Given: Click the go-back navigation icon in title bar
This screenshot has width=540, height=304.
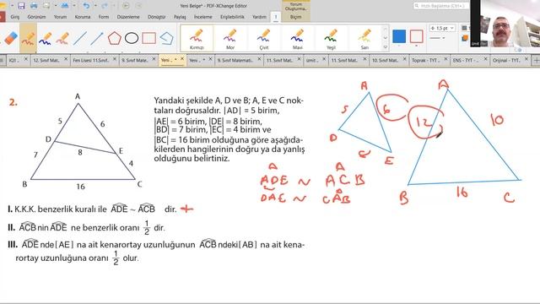Looking at the screenshot, I should click(126, 6).
